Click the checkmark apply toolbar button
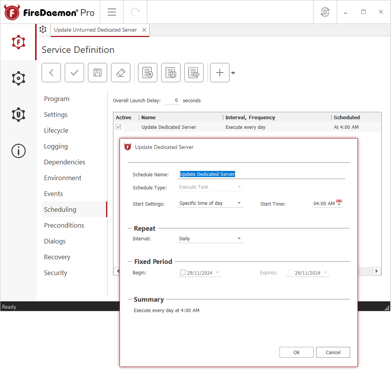The image size is (391, 370). click(x=74, y=73)
